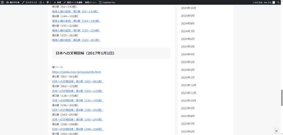View comments icon showing 7

pyautogui.click(x=49, y=2)
